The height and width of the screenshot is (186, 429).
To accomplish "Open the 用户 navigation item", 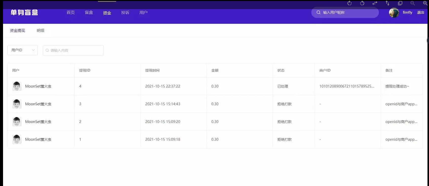I will 144,13.
